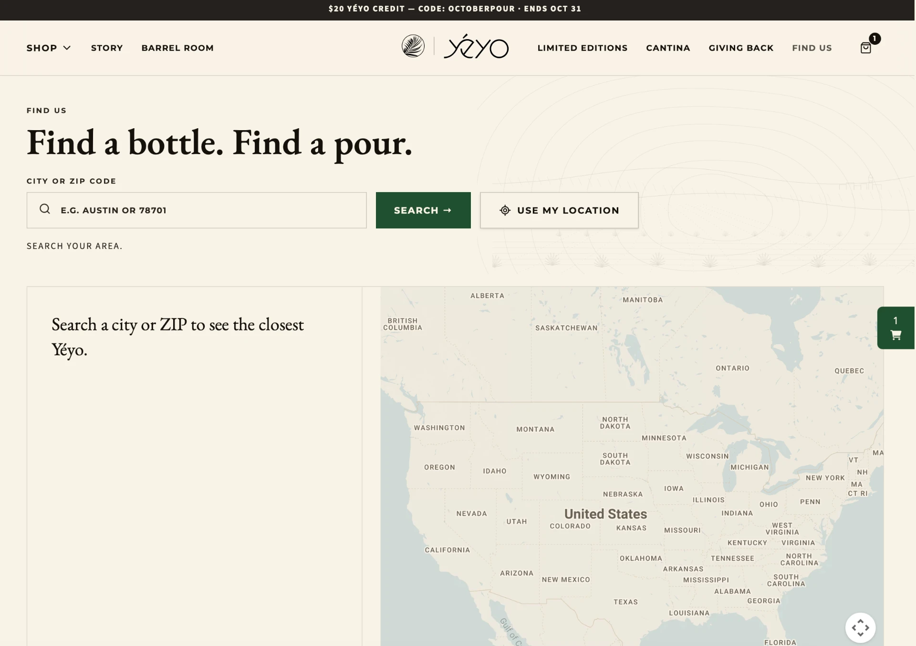Open the Story page
916x646 pixels.
click(107, 48)
